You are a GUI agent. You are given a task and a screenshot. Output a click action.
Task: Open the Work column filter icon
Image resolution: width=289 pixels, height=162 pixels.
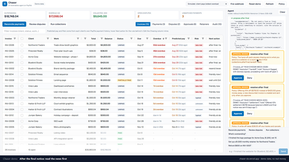click(x=78, y=39)
